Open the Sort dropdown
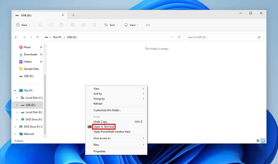278x164 pixels. tap(111, 25)
